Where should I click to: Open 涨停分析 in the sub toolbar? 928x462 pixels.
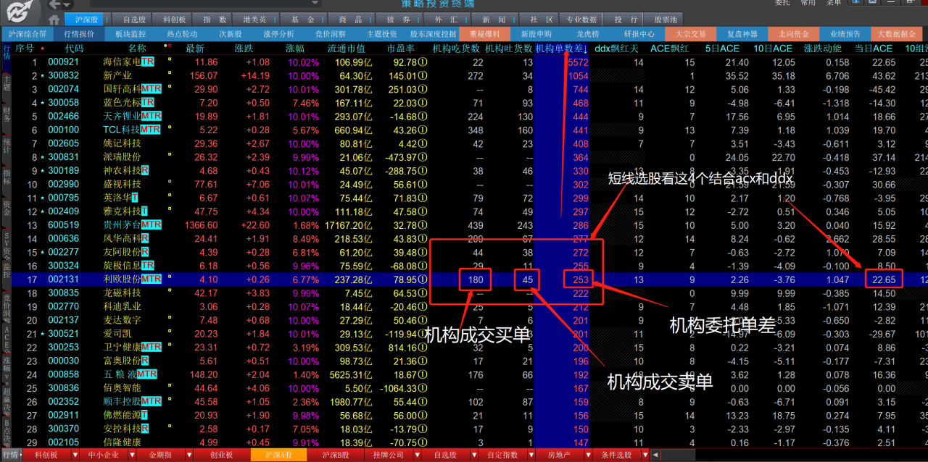[x=278, y=33]
